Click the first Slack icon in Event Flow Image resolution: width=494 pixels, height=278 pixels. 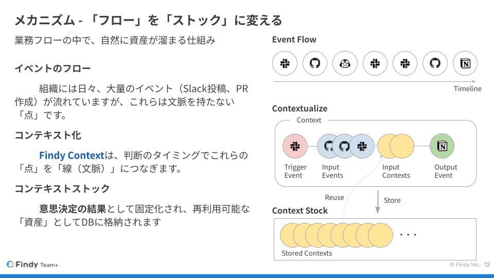click(x=285, y=63)
